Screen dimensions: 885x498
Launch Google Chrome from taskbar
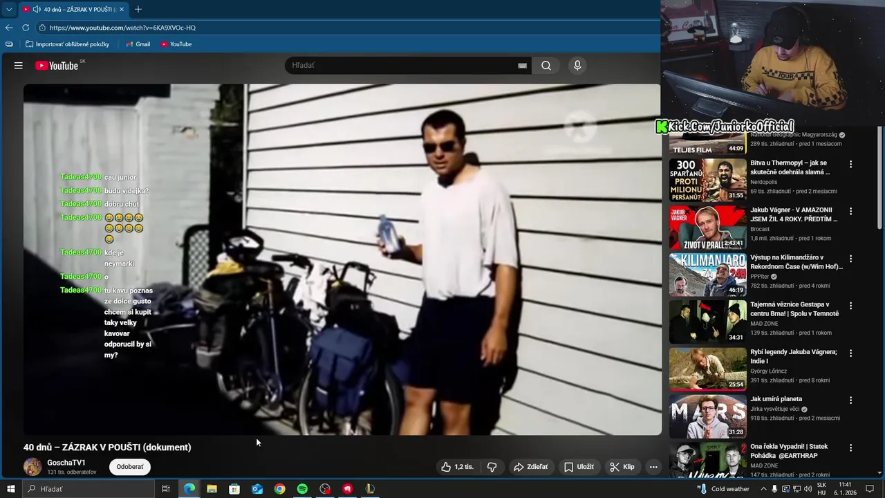point(279,489)
